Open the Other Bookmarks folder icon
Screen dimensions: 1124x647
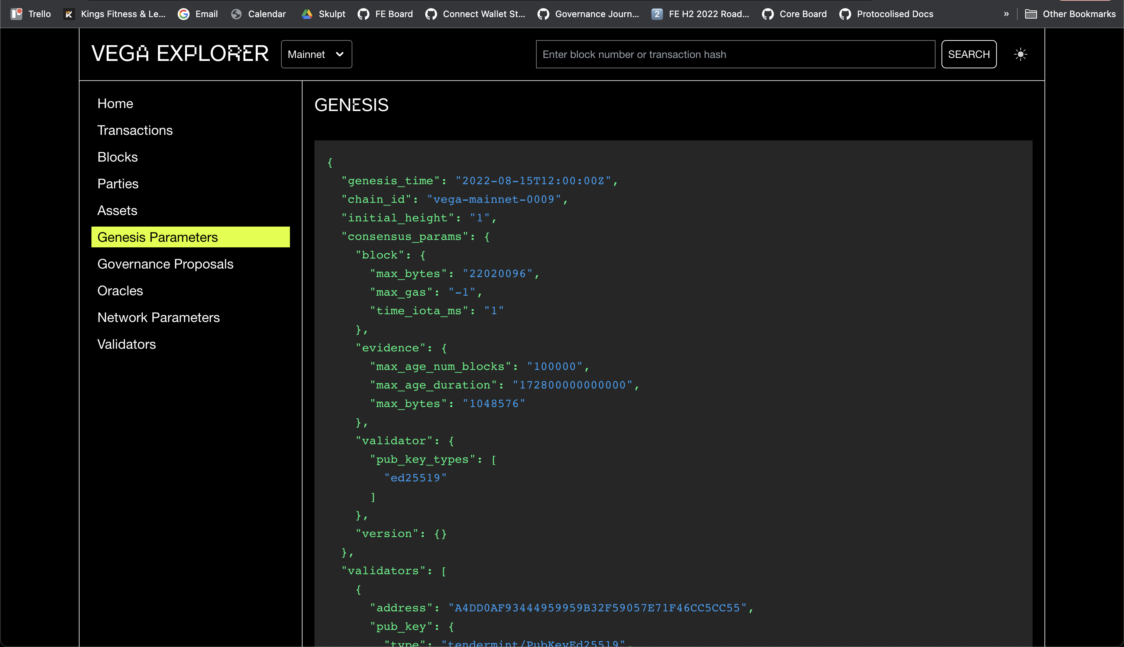point(1031,14)
